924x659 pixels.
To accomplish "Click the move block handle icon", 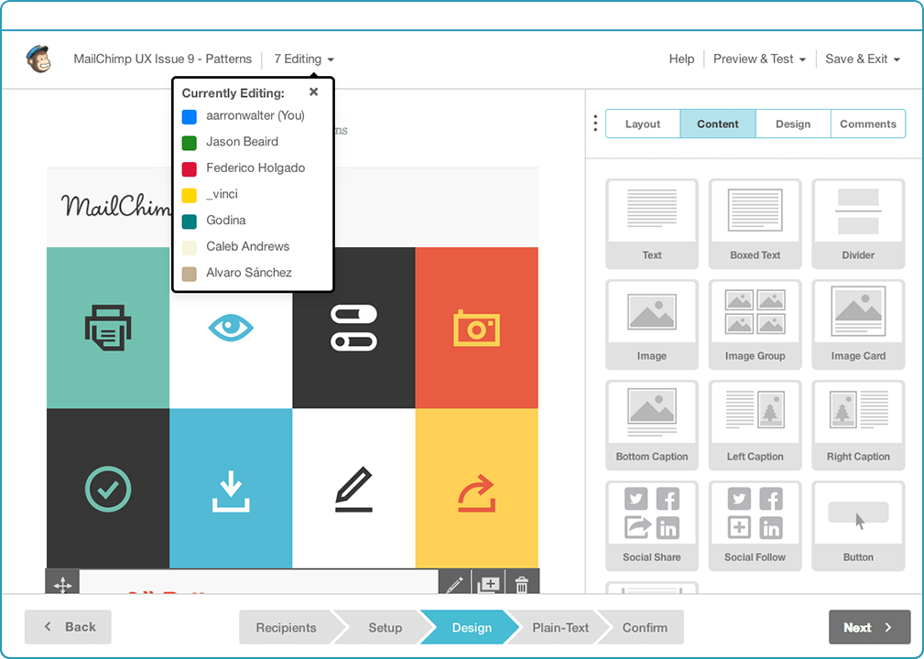I will coord(62,585).
